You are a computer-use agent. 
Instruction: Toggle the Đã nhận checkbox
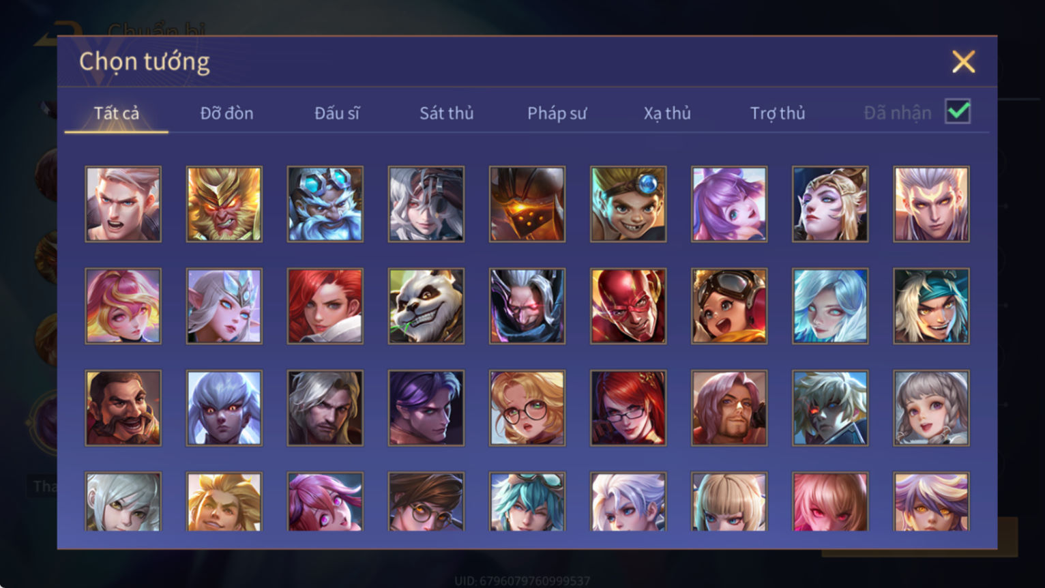click(958, 111)
